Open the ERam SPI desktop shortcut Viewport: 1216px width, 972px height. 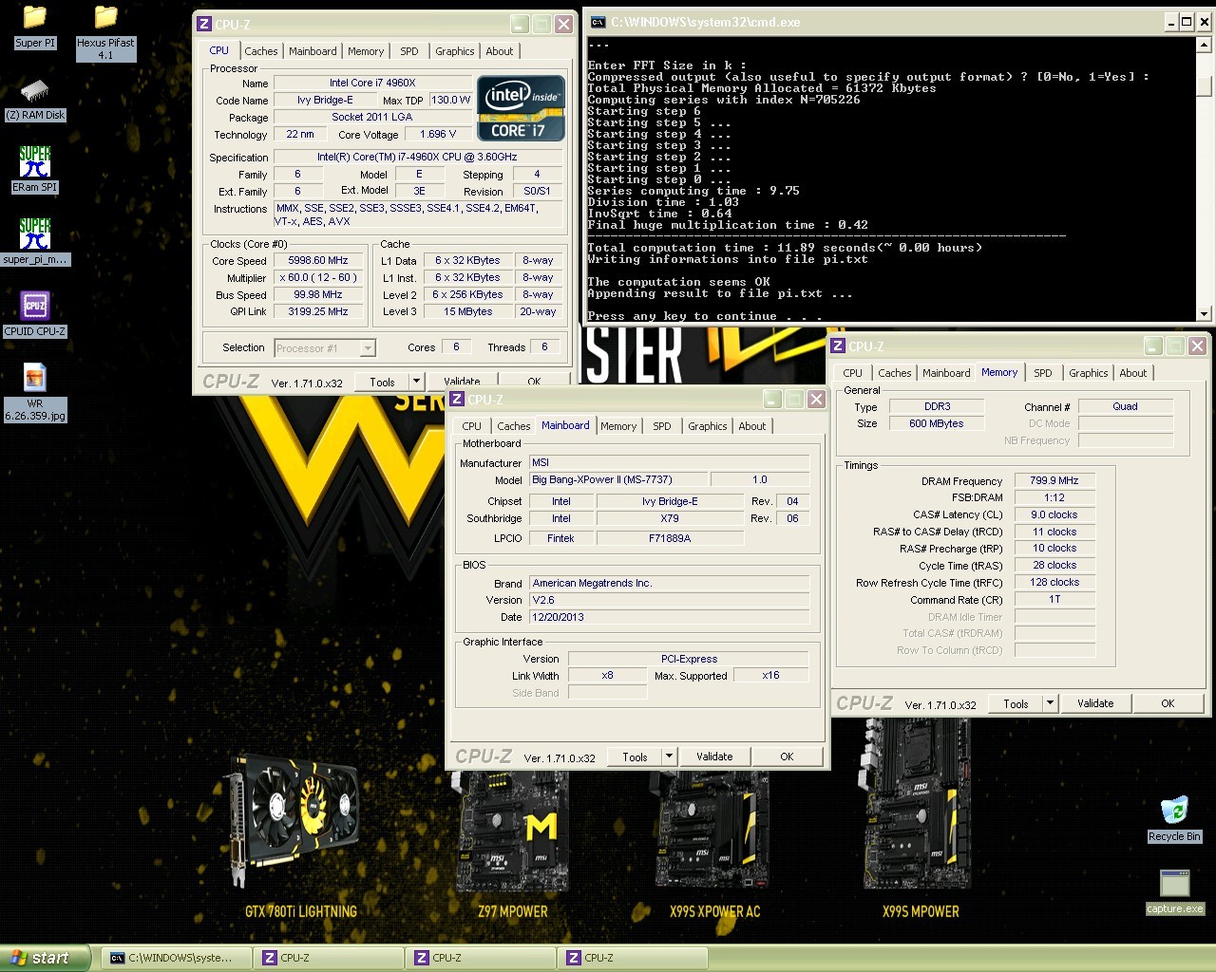pos(35,170)
